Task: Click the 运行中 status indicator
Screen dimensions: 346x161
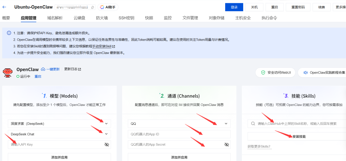Action: 23,76
